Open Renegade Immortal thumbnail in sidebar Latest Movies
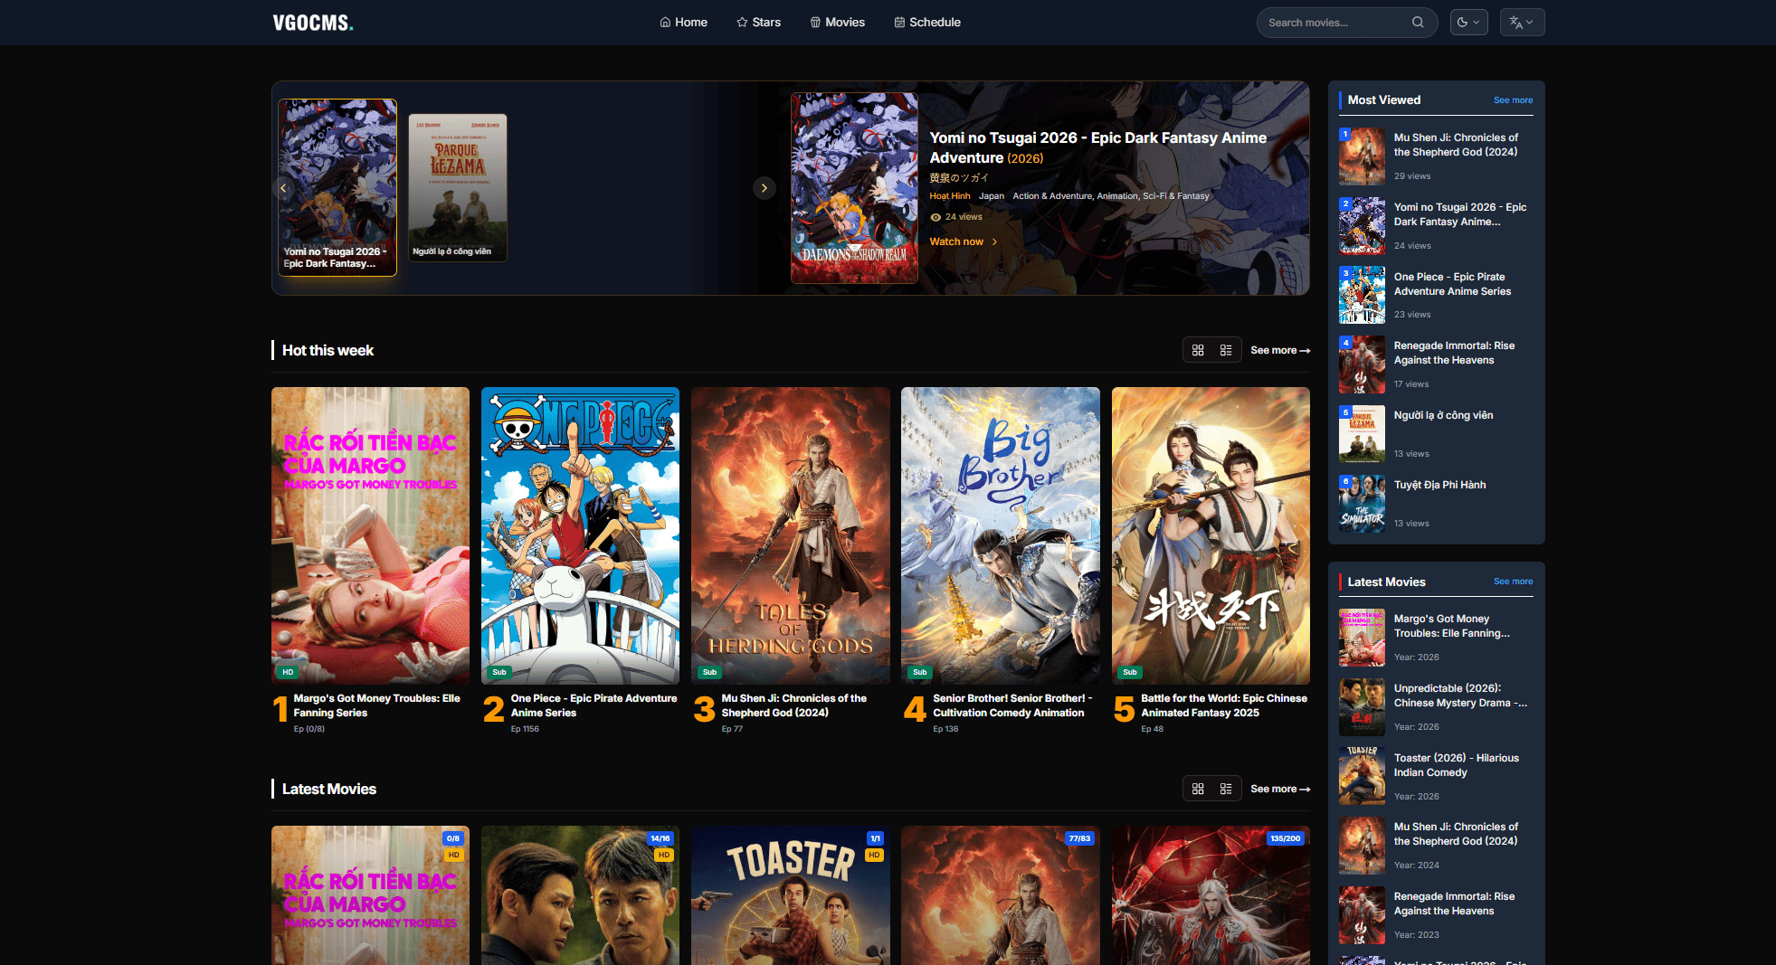The height and width of the screenshot is (965, 1776). tap(1362, 915)
